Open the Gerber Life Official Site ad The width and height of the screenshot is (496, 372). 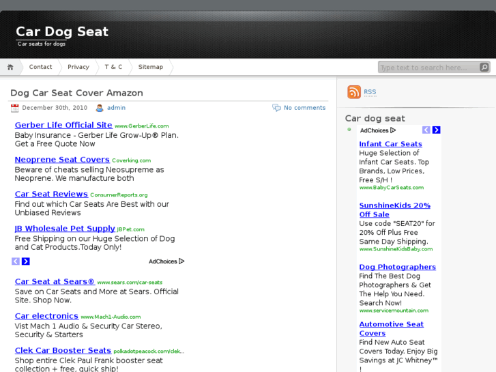pyautogui.click(x=63, y=125)
